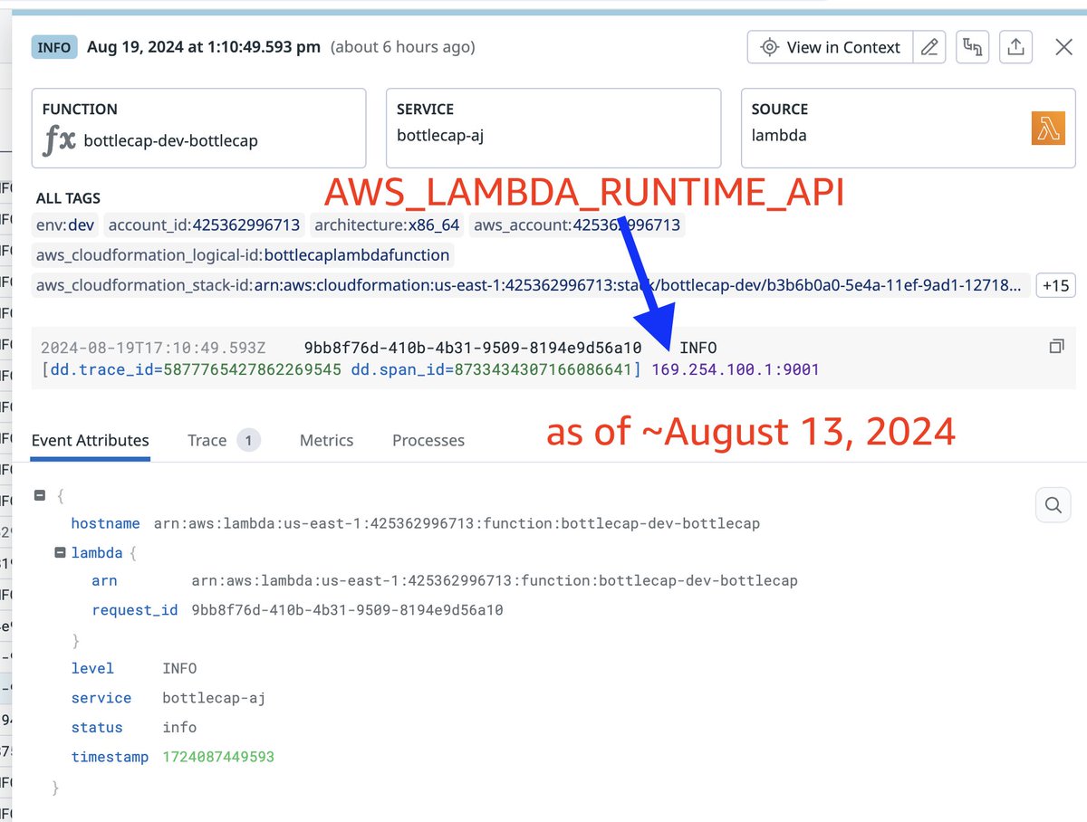Click the service attribute bottlecap-aj value
Viewport: 1087px width, 822px height.
pos(214,698)
